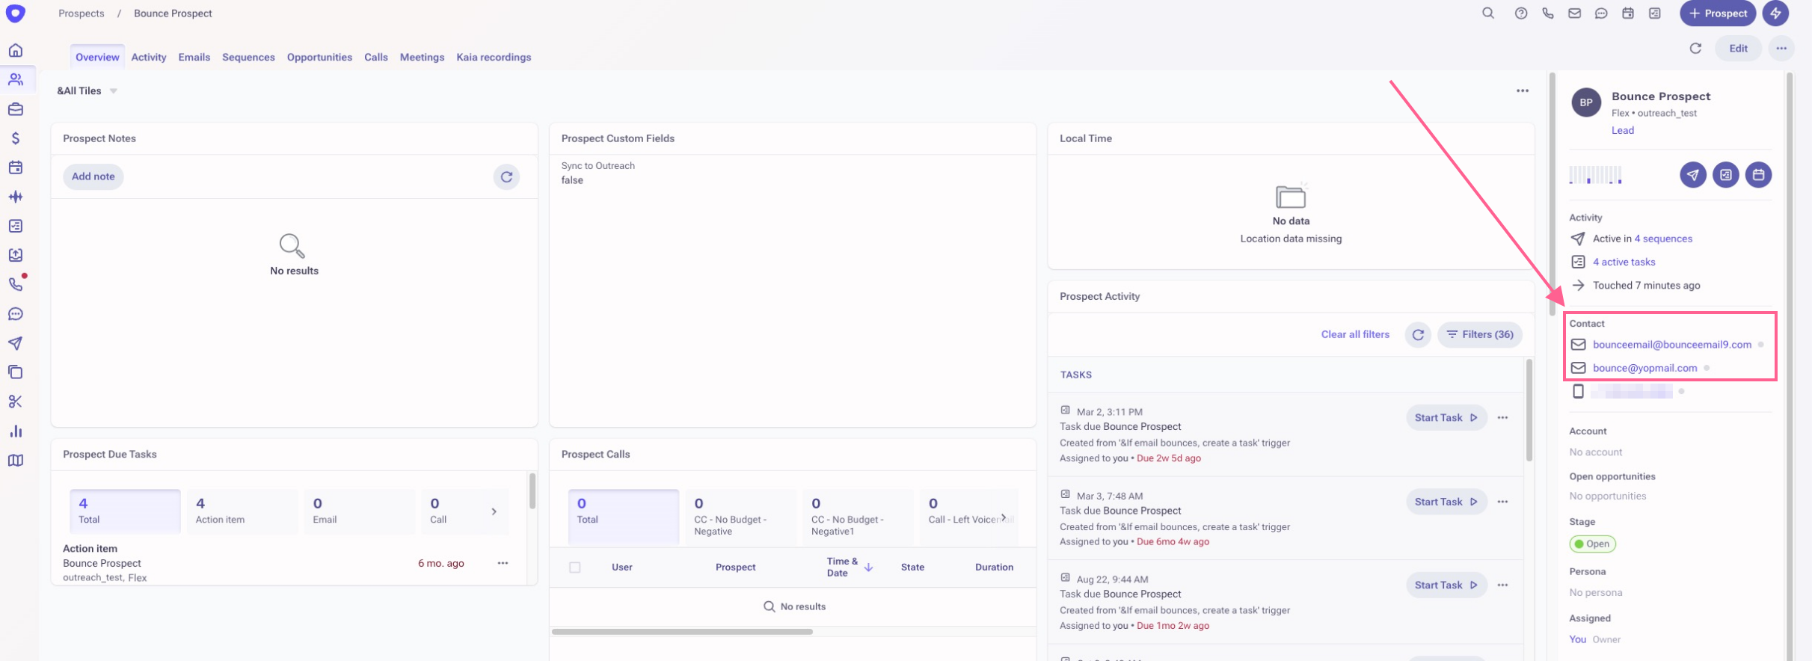Open the map icon in sidebar
The image size is (1812, 661).
click(15, 461)
